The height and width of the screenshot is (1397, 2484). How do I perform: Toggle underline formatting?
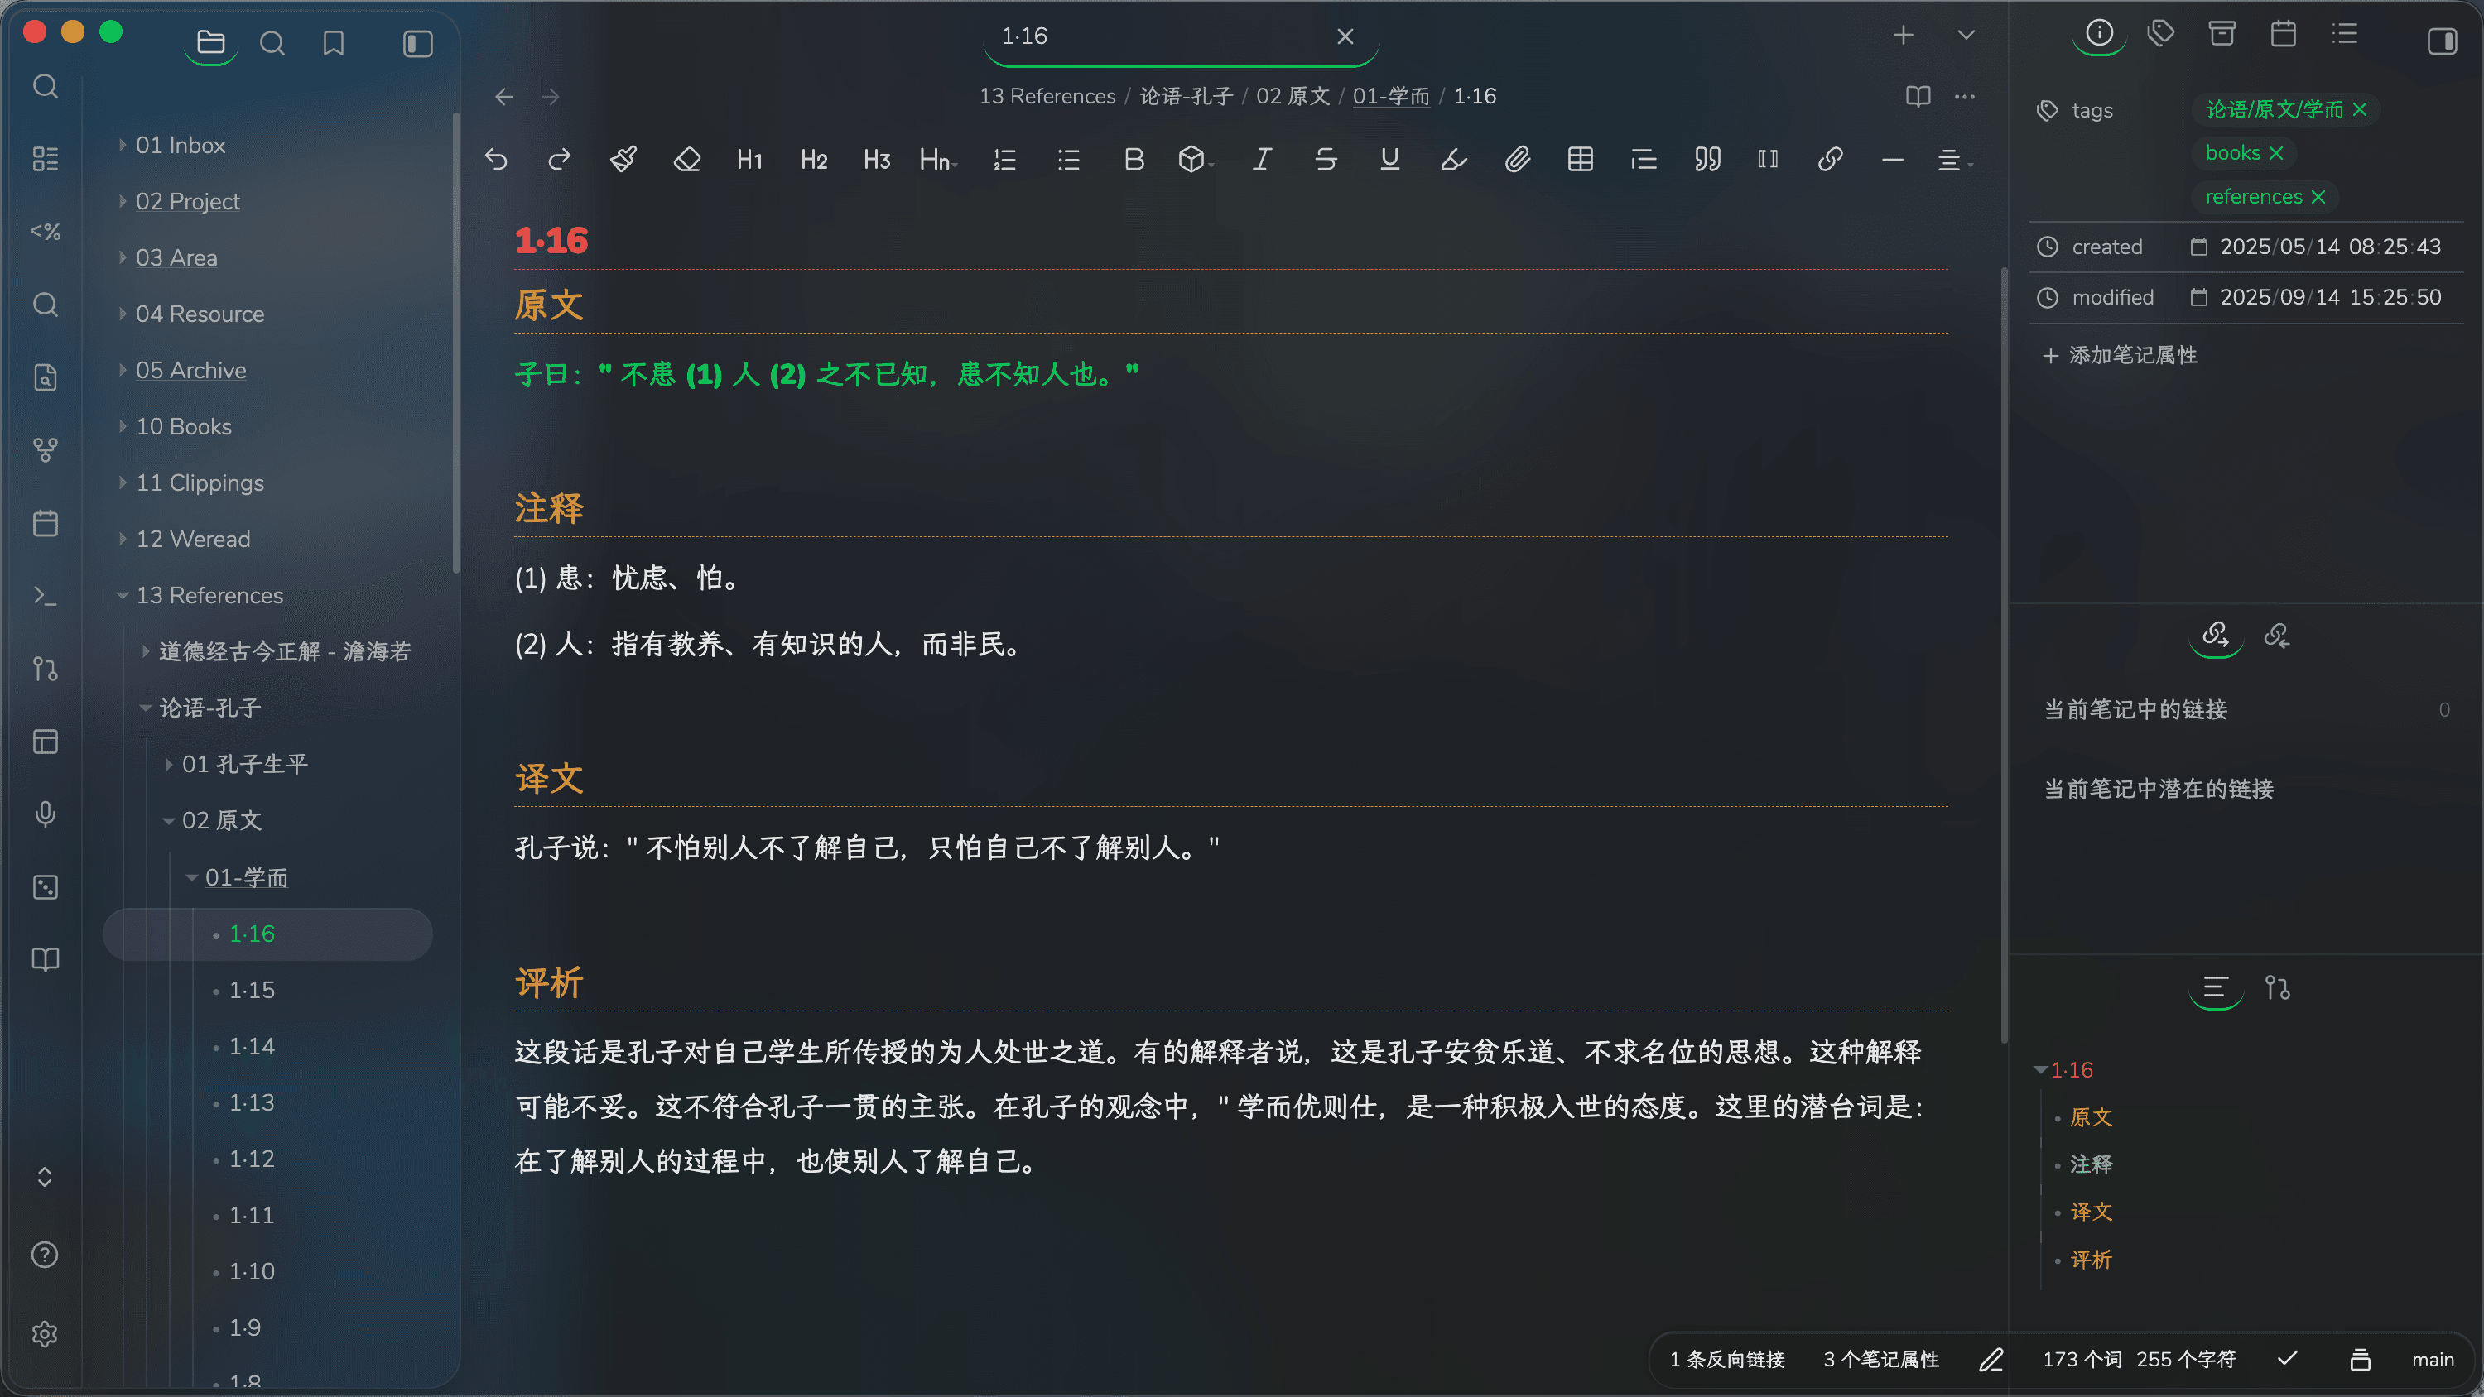[1389, 159]
